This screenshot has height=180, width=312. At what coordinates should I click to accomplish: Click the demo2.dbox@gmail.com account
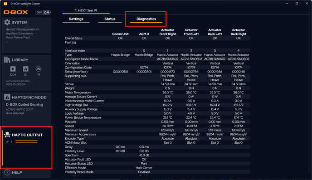23,29
